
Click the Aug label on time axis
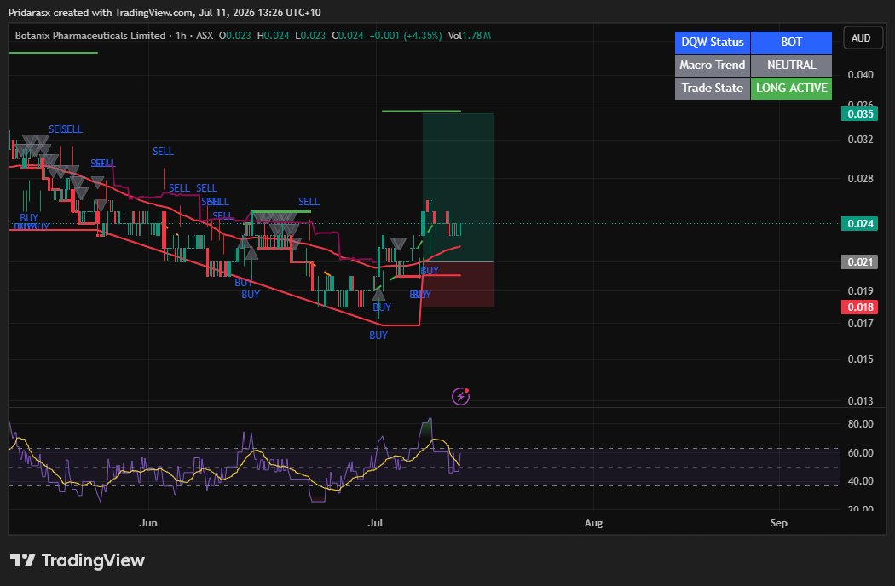click(593, 523)
